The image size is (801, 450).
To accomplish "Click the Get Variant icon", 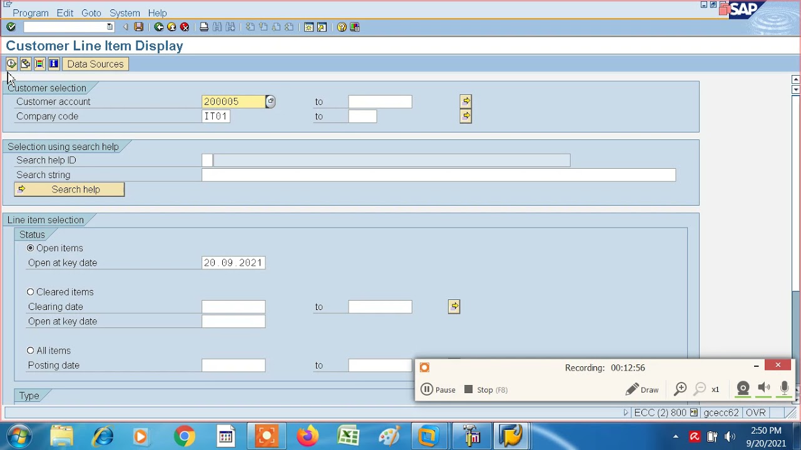I will pos(26,64).
